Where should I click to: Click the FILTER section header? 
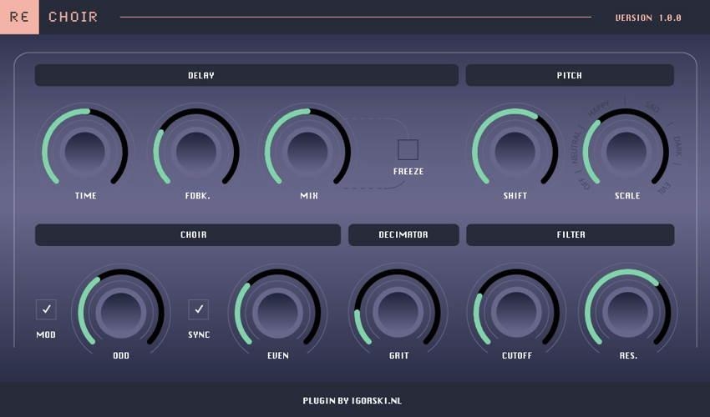point(570,234)
